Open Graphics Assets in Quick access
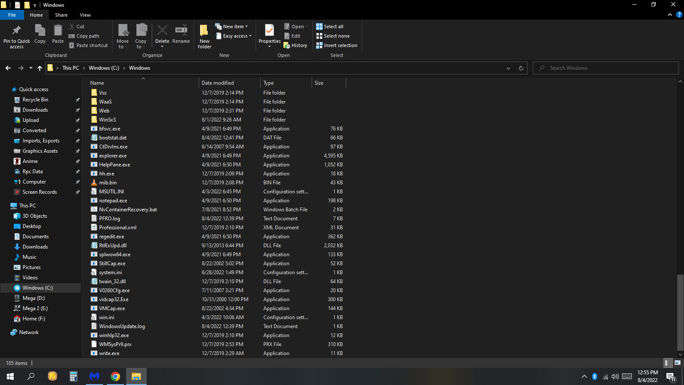This screenshot has width=684, height=385. coord(40,151)
